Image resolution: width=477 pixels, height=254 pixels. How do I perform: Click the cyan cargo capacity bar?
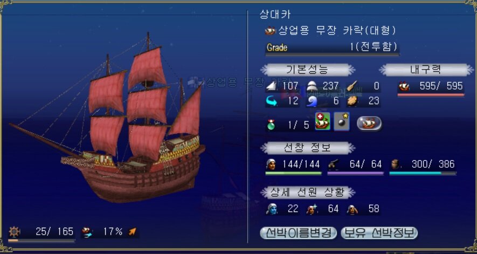pyautogui.click(x=423, y=173)
